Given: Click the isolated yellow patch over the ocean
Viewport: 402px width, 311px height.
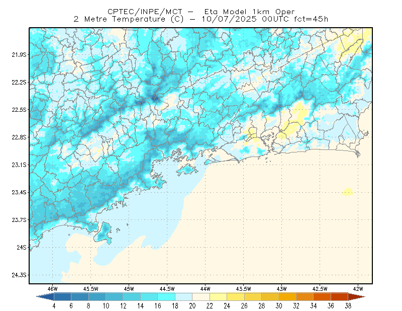Looking at the screenshot, I should (x=348, y=192).
